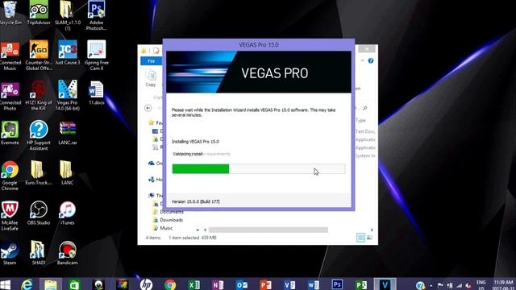This screenshot has width=516, height=290.
Task: Click the search magnifier in File Explorer
Action: pyautogui.click(x=364, y=108)
